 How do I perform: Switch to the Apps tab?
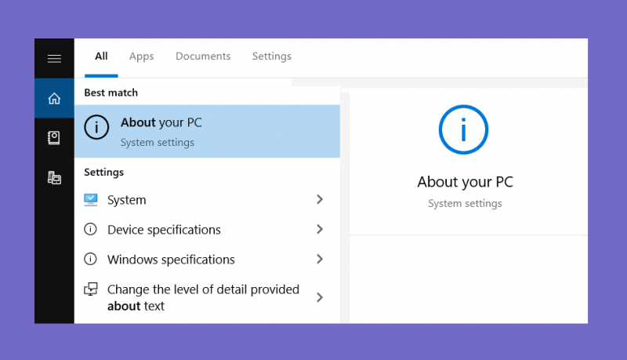(x=142, y=56)
